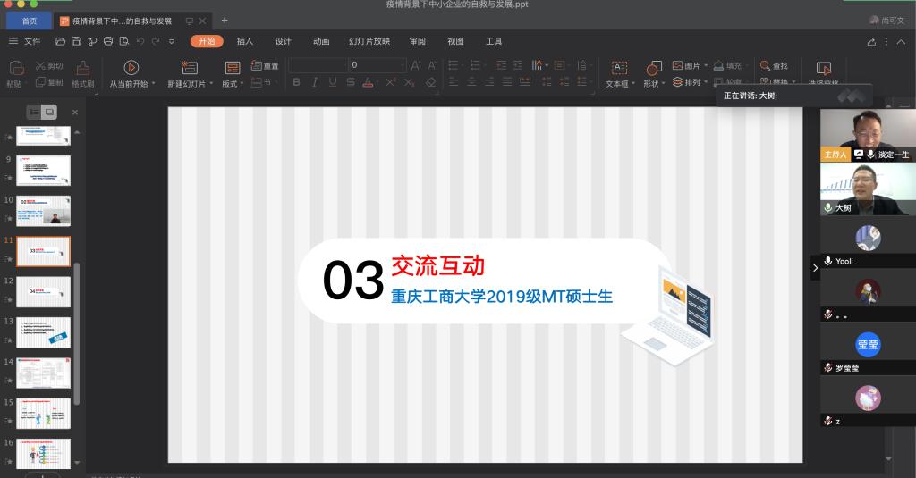Image resolution: width=916 pixels, height=478 pixels.
Task: Click the Home (首页) tab button
Action: click(29, 21)
